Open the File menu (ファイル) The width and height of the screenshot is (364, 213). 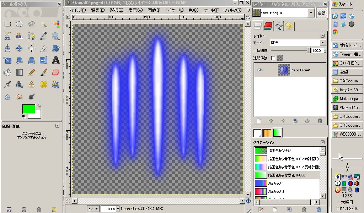pyautogui.click(x=77, y=10)
